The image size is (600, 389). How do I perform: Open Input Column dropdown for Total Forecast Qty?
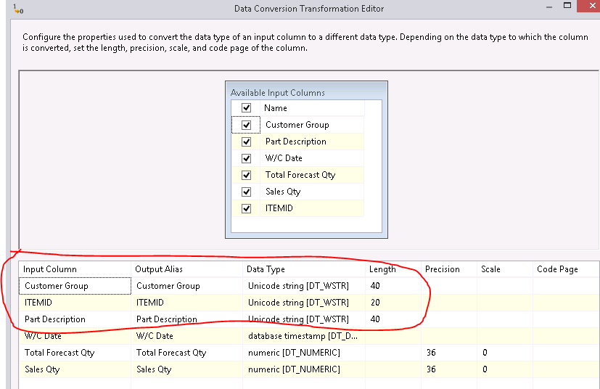tap(75, 353)
